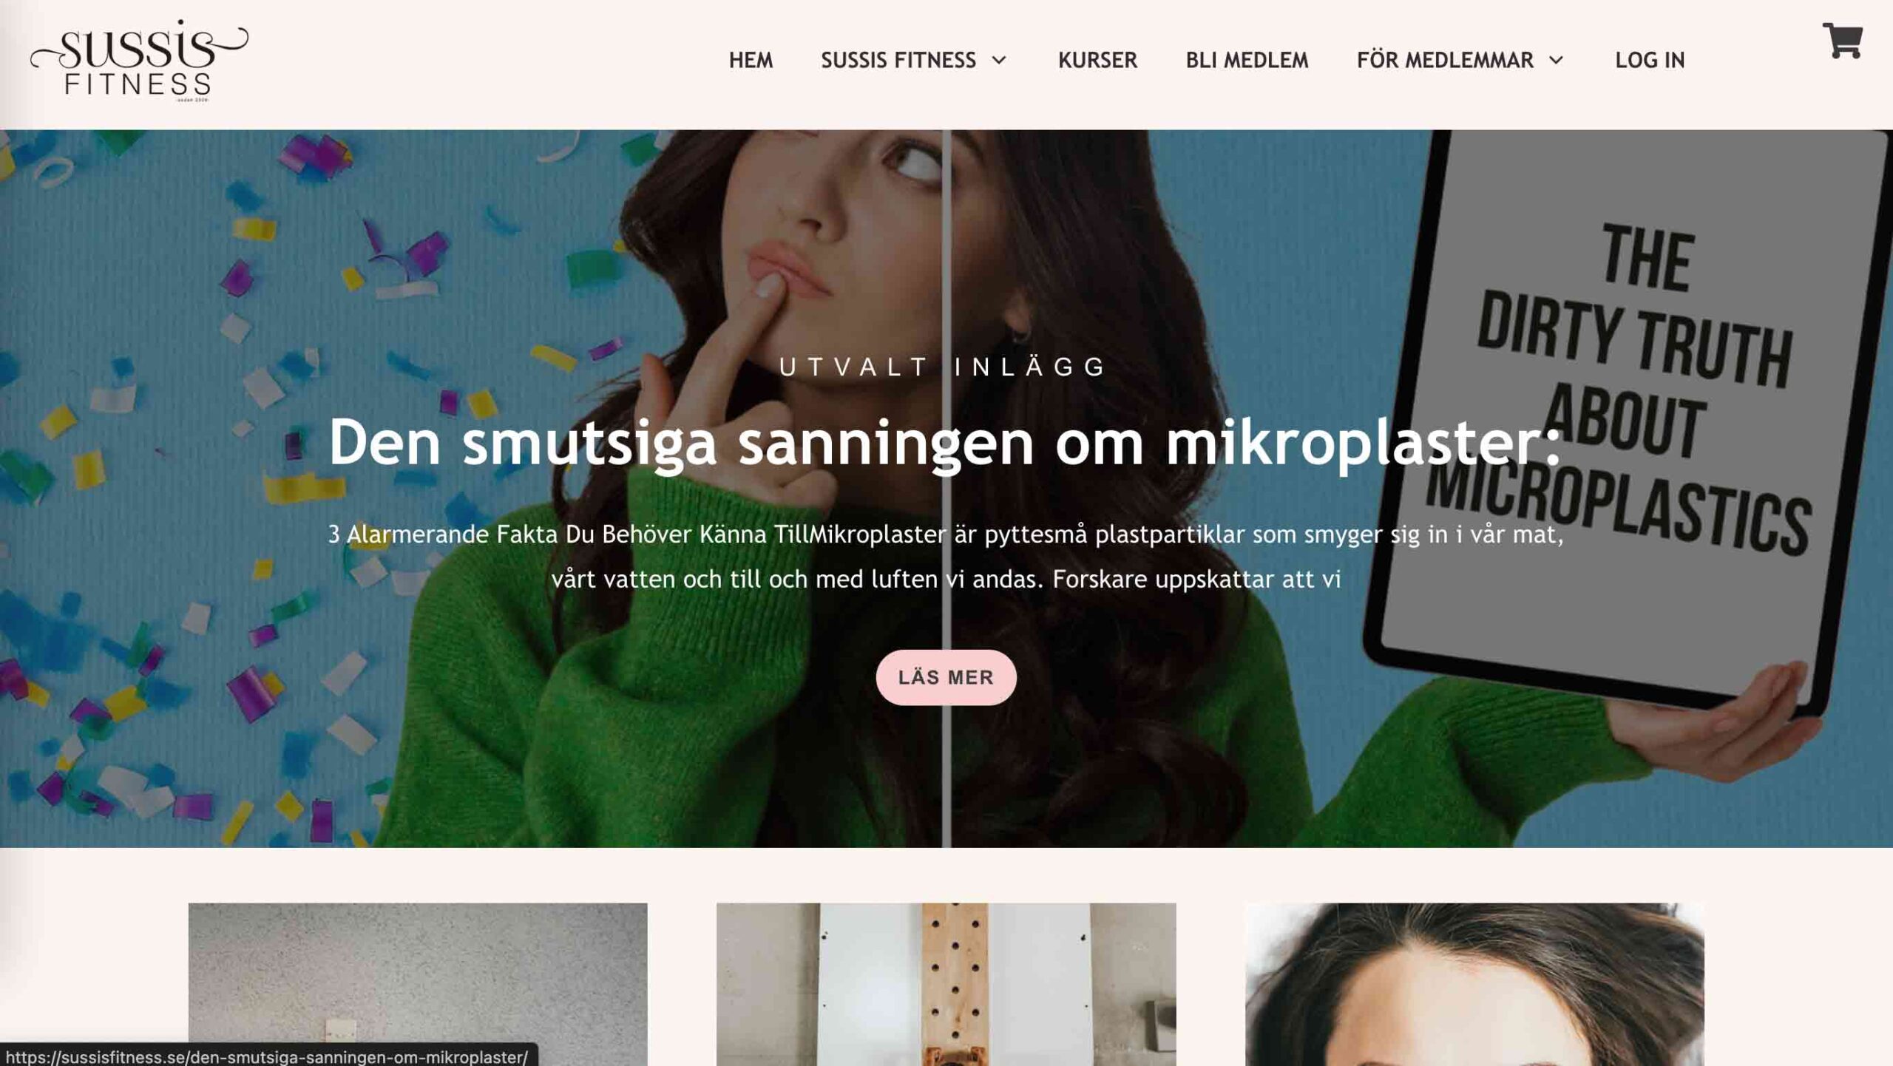Expand the Sussis Fitness menu chevron
The width and height of the screenshot is (1893, 1066).
pyautogui.click(x=999, y=60)
